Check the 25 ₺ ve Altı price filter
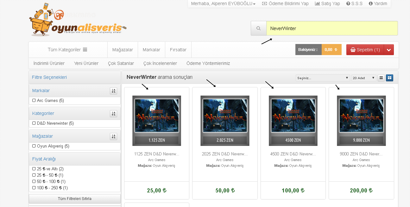 pos(34,169)
